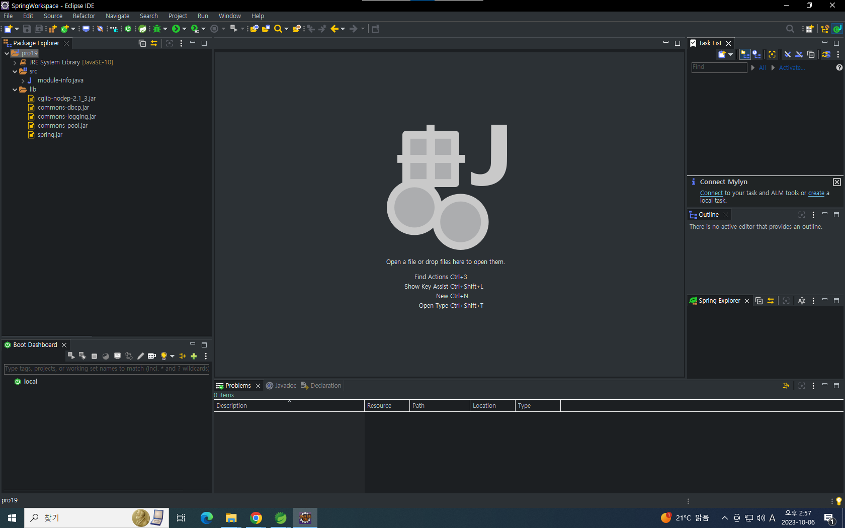Click the create local task link
Viewport: 845px width, 528px height.
point(816,193)
